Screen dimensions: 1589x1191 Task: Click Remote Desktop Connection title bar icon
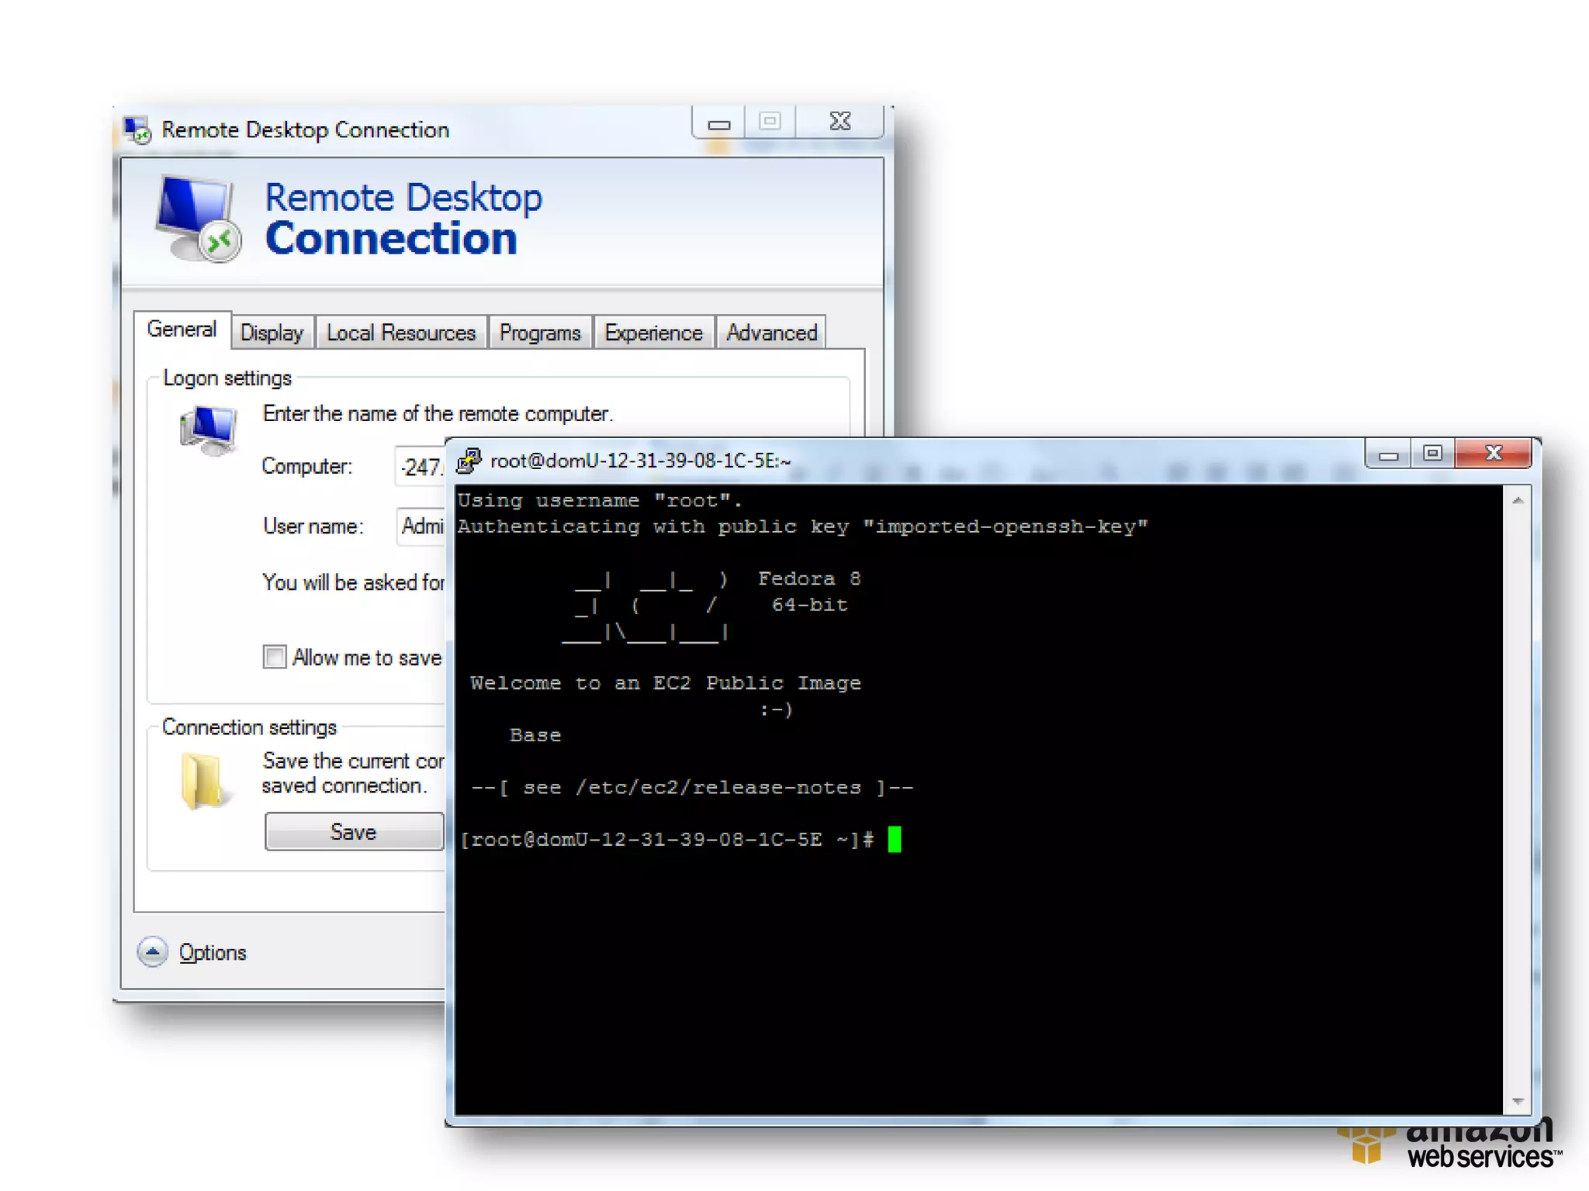coord(138,129)
